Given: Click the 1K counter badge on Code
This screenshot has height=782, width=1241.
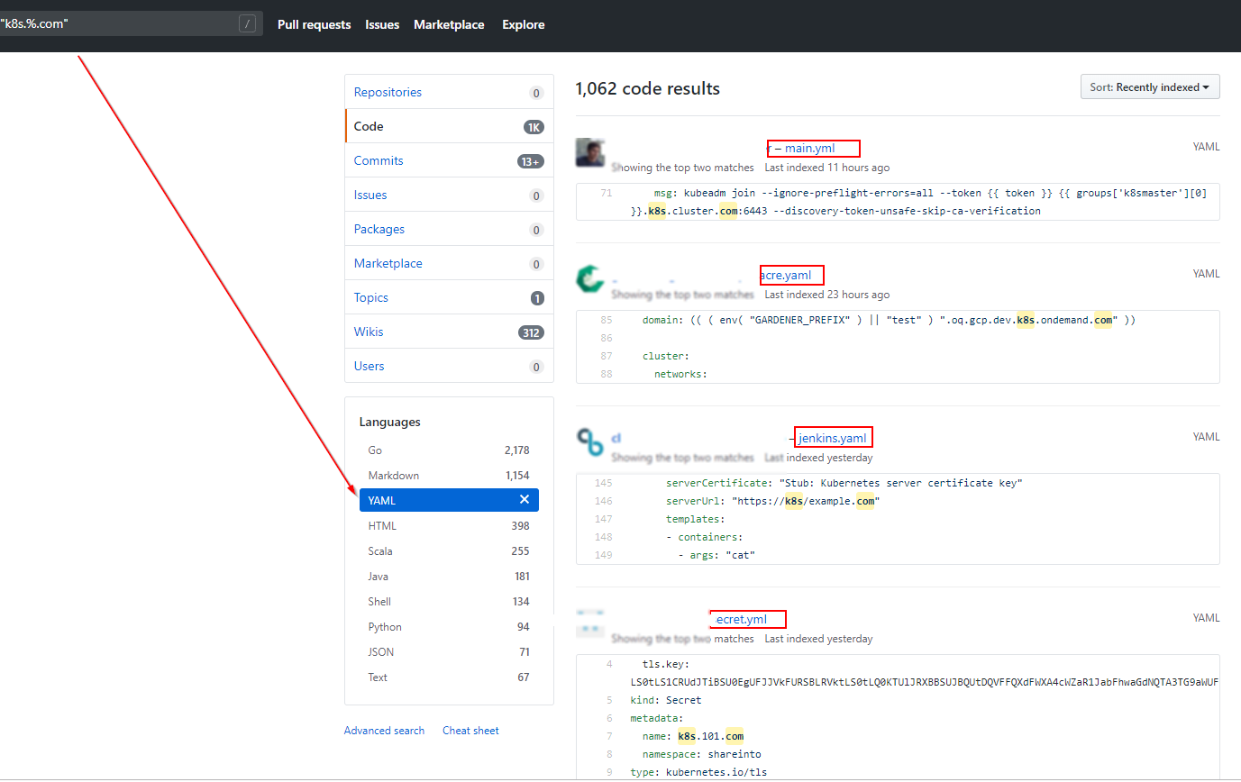Looking at the screenshot, I should tap(534, 127).
